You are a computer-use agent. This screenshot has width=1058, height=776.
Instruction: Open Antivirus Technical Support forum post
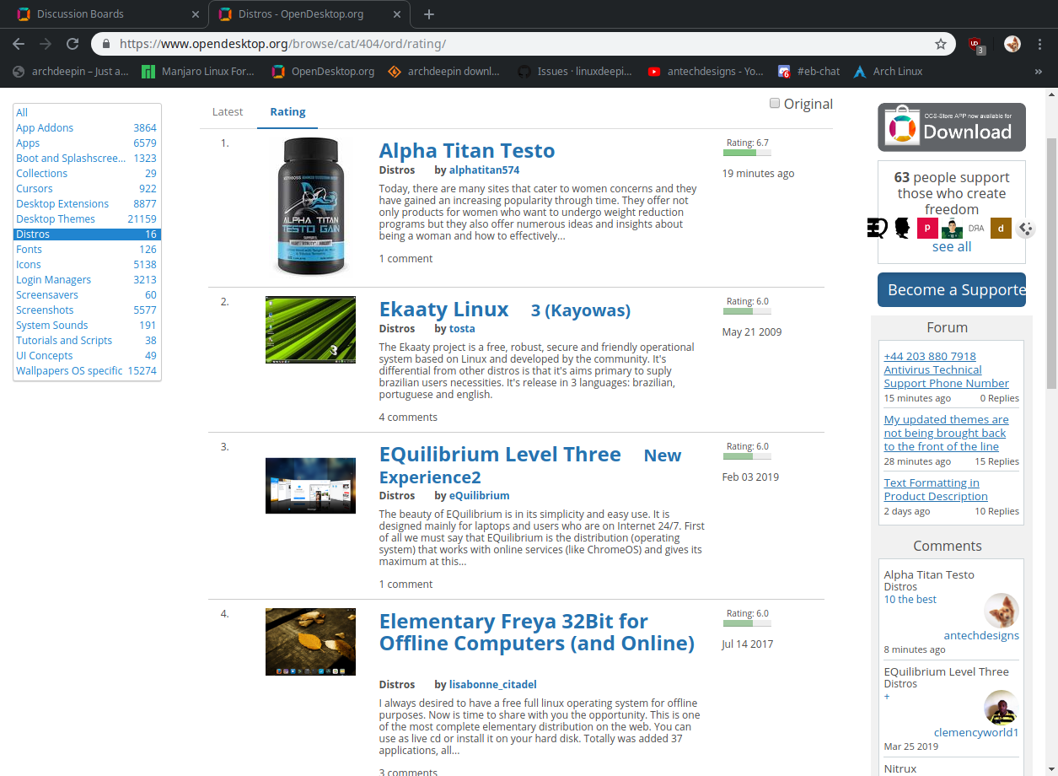(x=946, y=369)
